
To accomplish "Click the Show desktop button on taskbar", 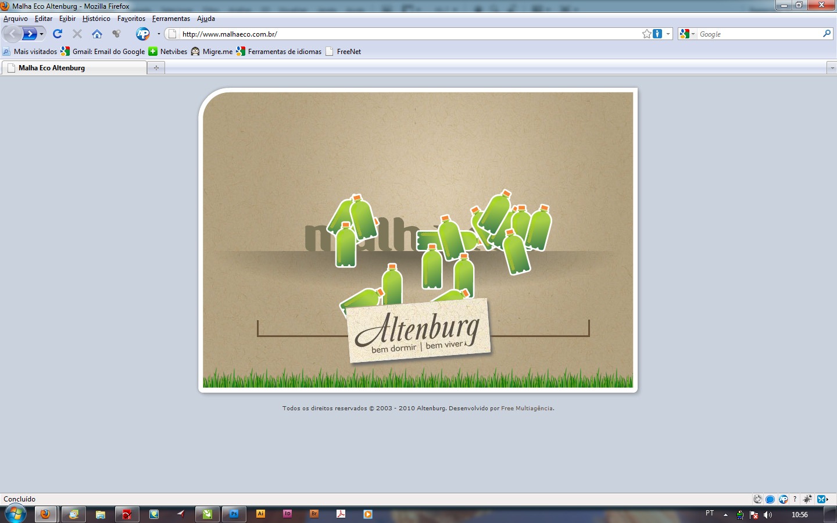I will pyautogui.click(x=831, y=515).
